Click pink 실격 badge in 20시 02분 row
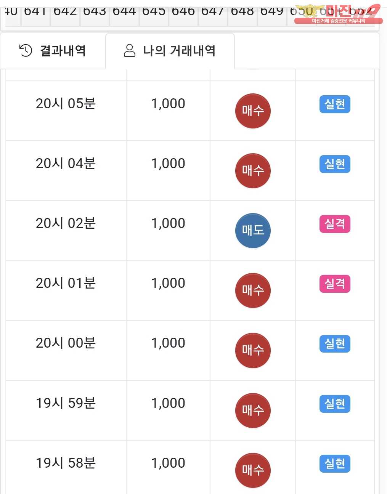The image size is (387, 494). 334,224
